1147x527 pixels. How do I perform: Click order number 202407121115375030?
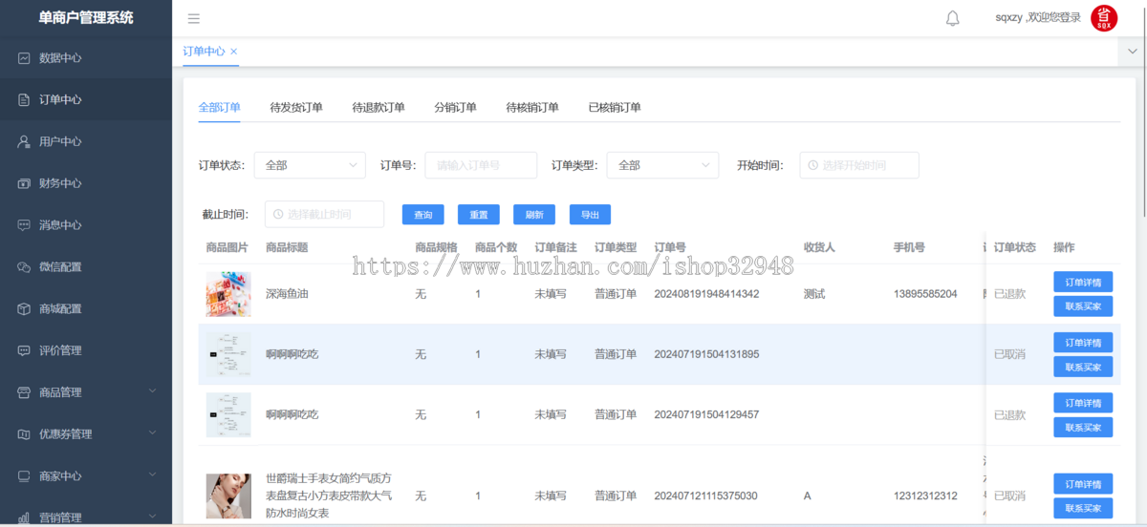pos(705,496)
